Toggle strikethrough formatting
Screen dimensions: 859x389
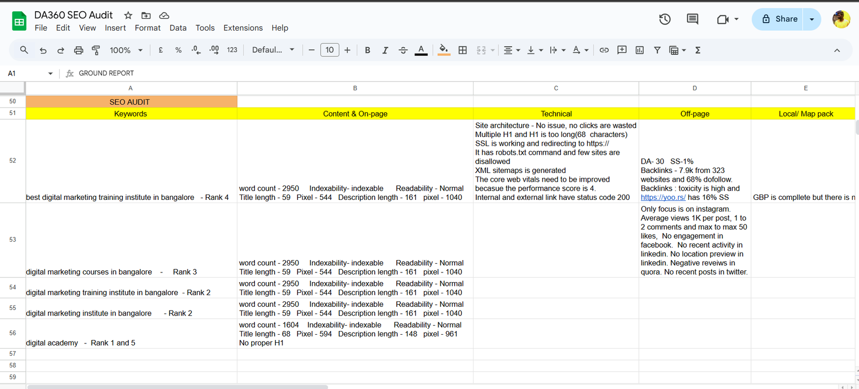pos(403,50)
